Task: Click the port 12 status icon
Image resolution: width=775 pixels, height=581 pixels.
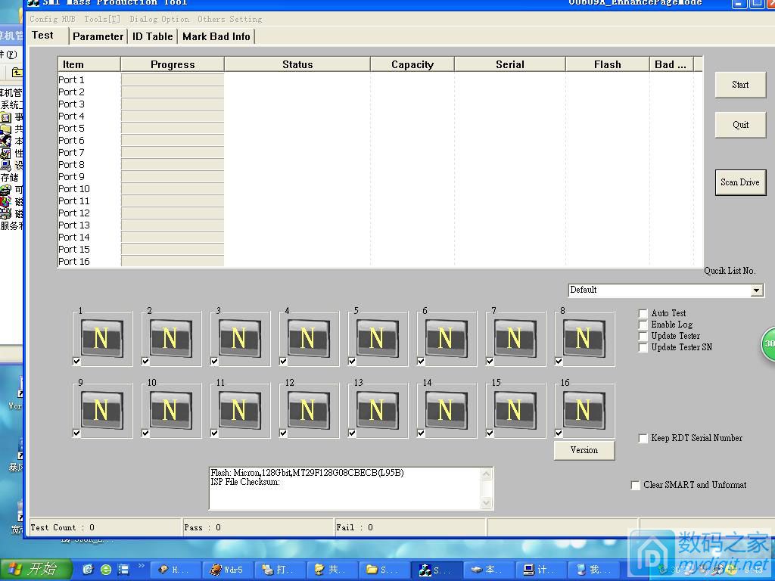Action: click(309, 410)
